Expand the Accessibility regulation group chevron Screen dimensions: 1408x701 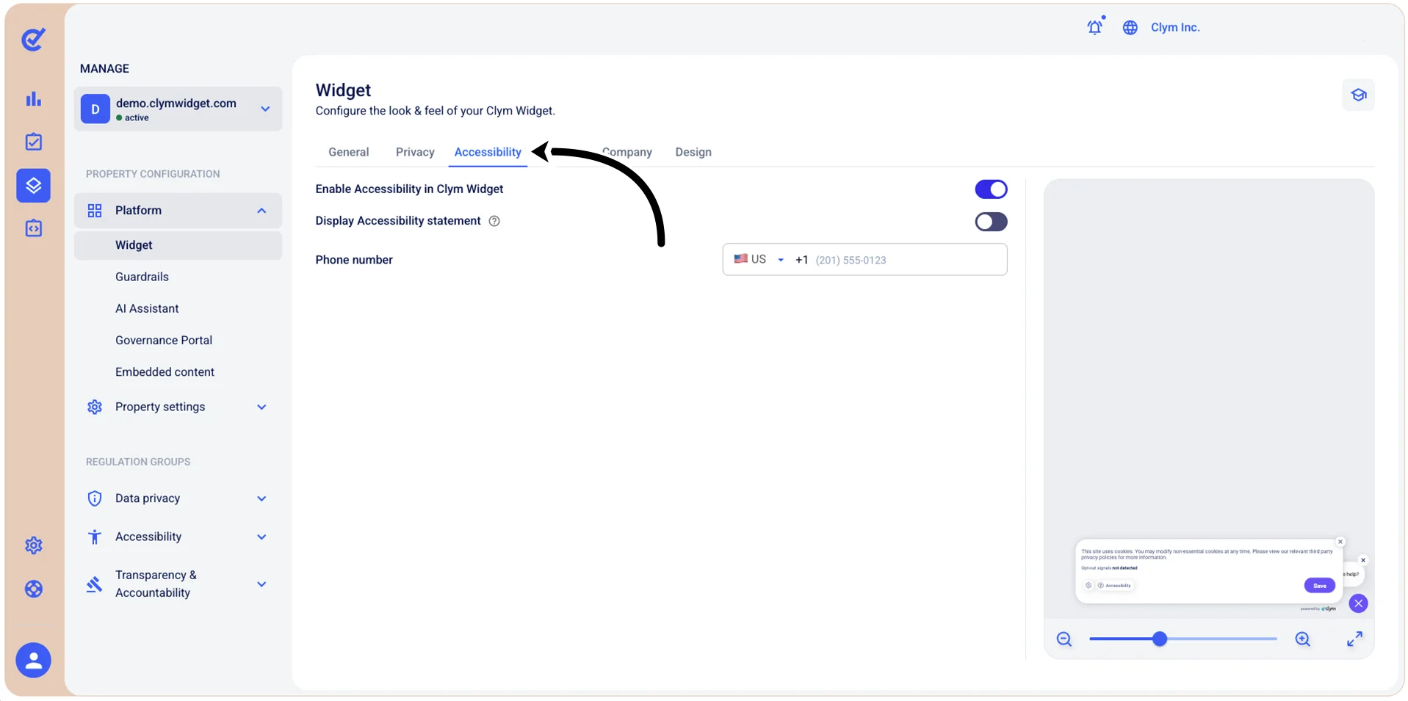[x=261, y=537]
